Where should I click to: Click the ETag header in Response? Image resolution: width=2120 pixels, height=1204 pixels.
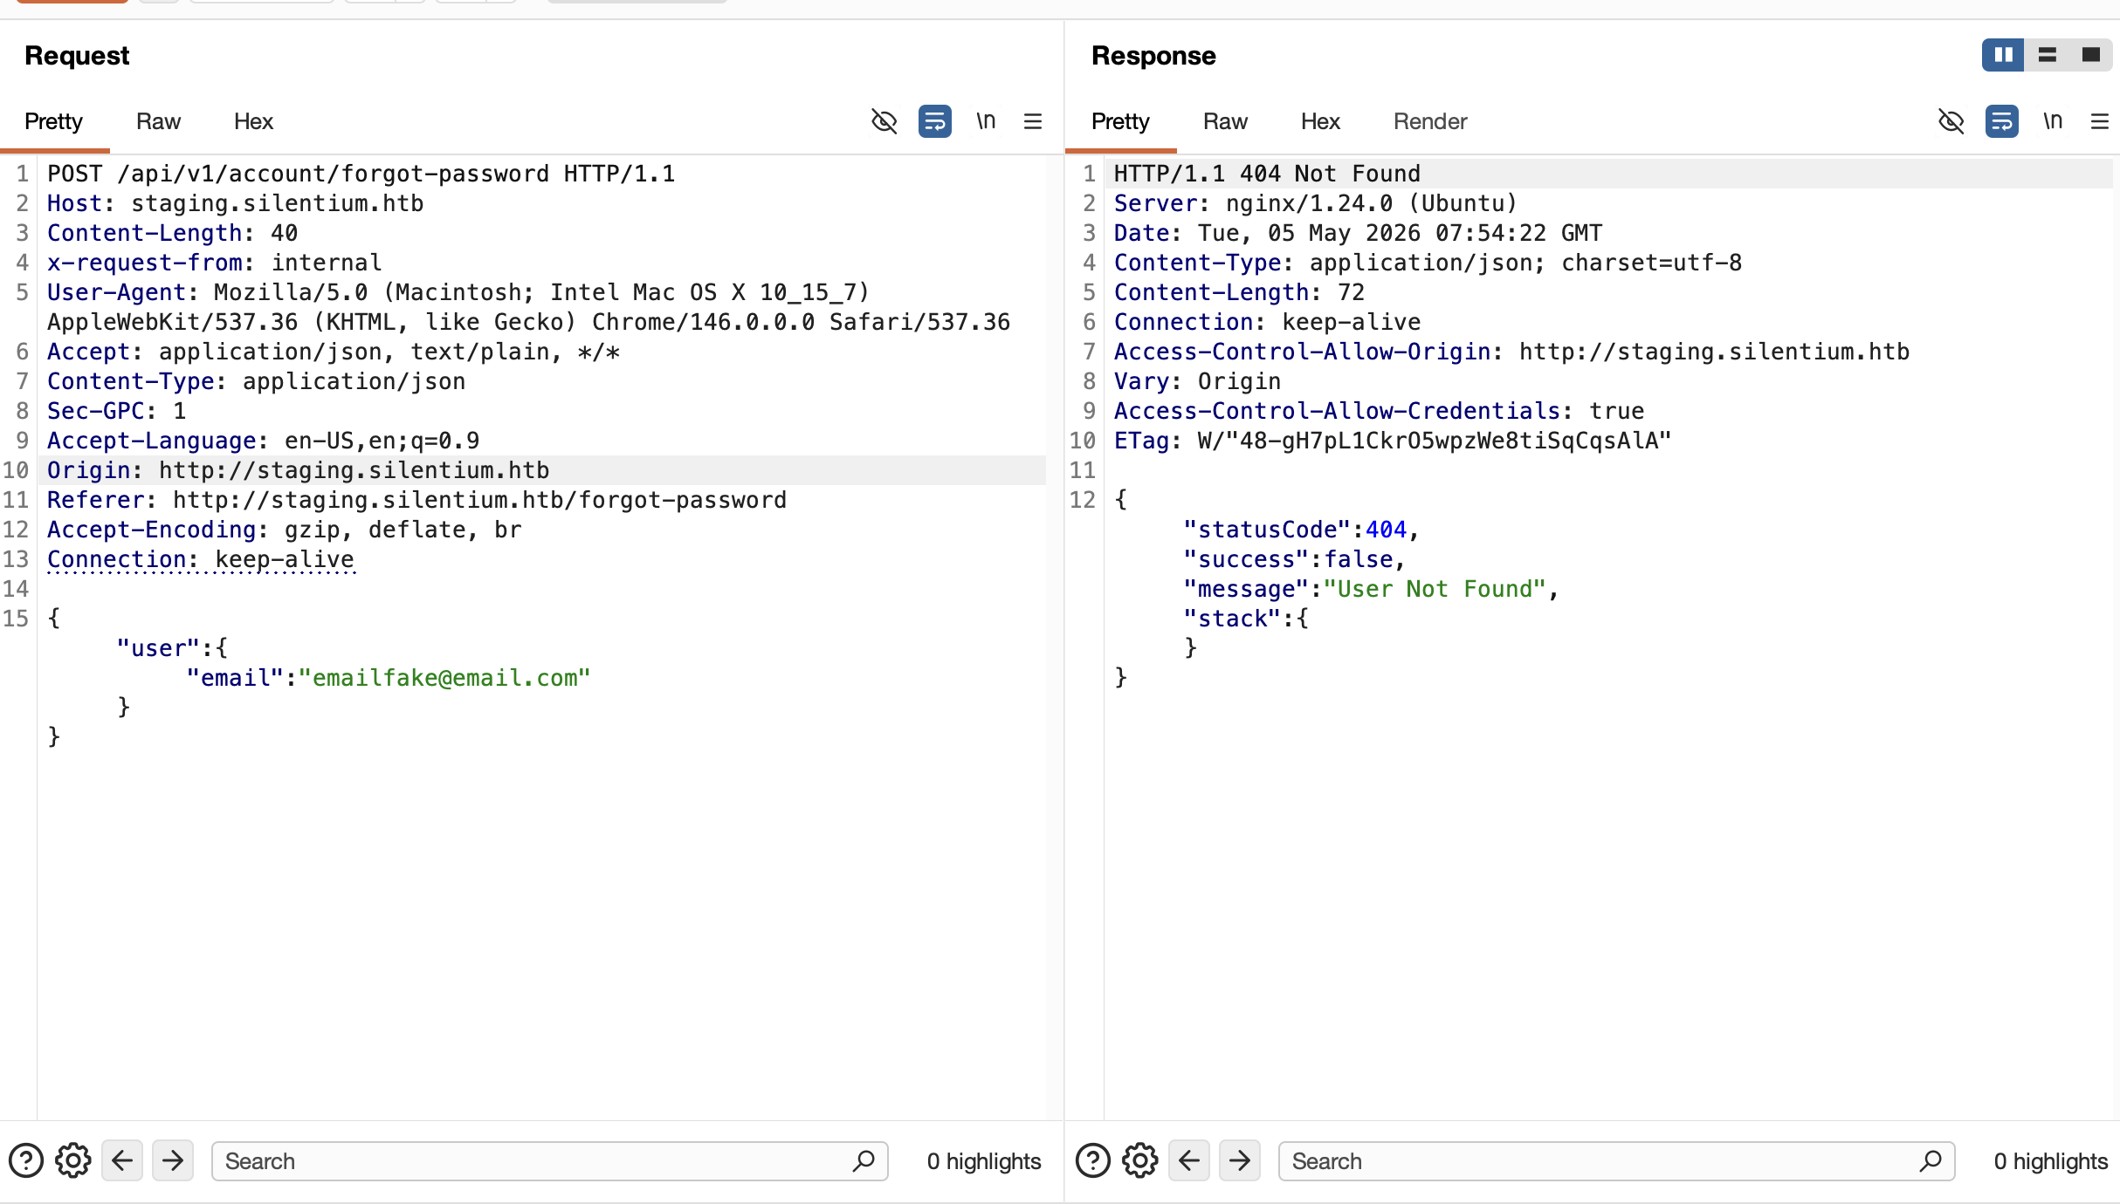click(1393, 441)
